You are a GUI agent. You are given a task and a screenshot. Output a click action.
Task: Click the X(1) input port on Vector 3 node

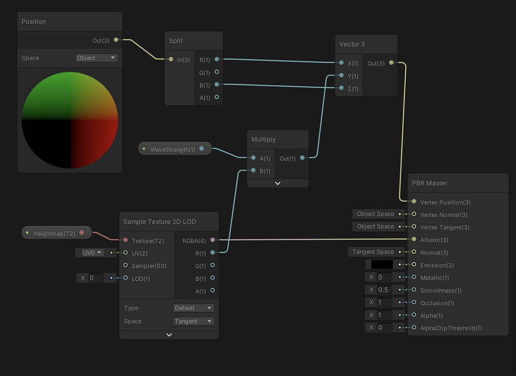coord(342,63)
